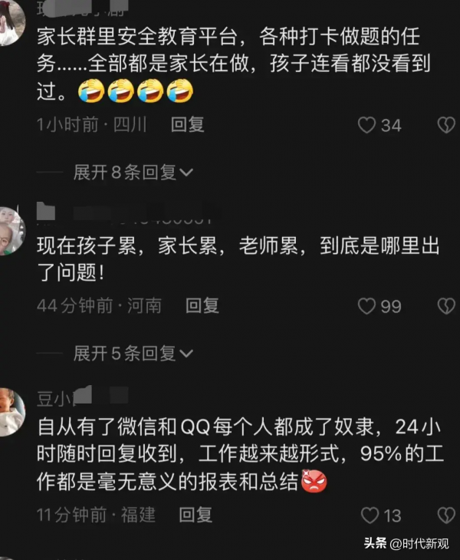The width and height of the screenshot is (460, 560).
Task: Tap the 头条 @时代新观 watermark
Action: pos(406,543)
